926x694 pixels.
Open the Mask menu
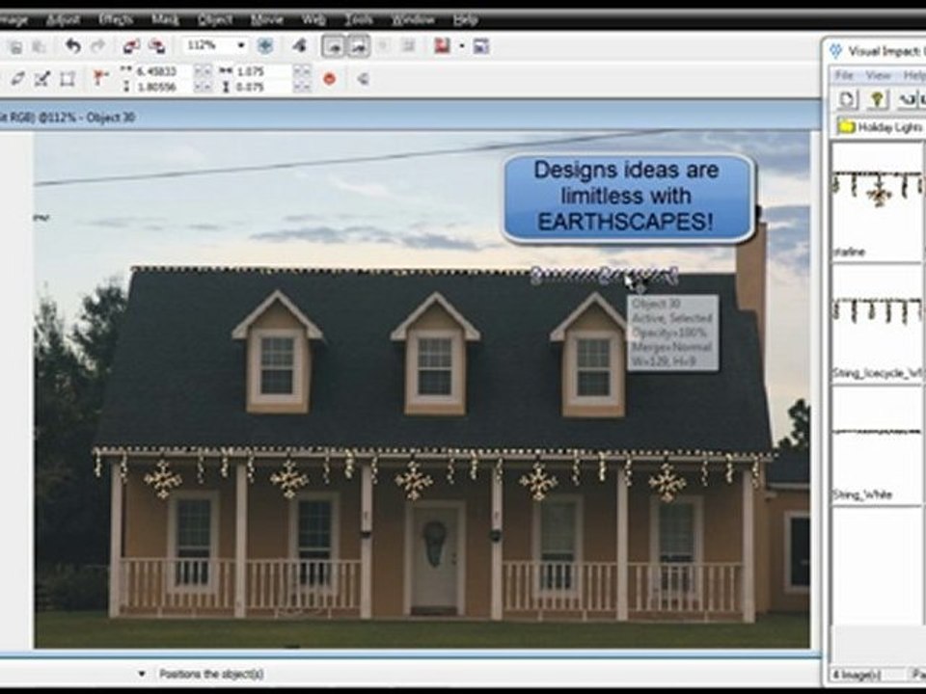(165, 20)
